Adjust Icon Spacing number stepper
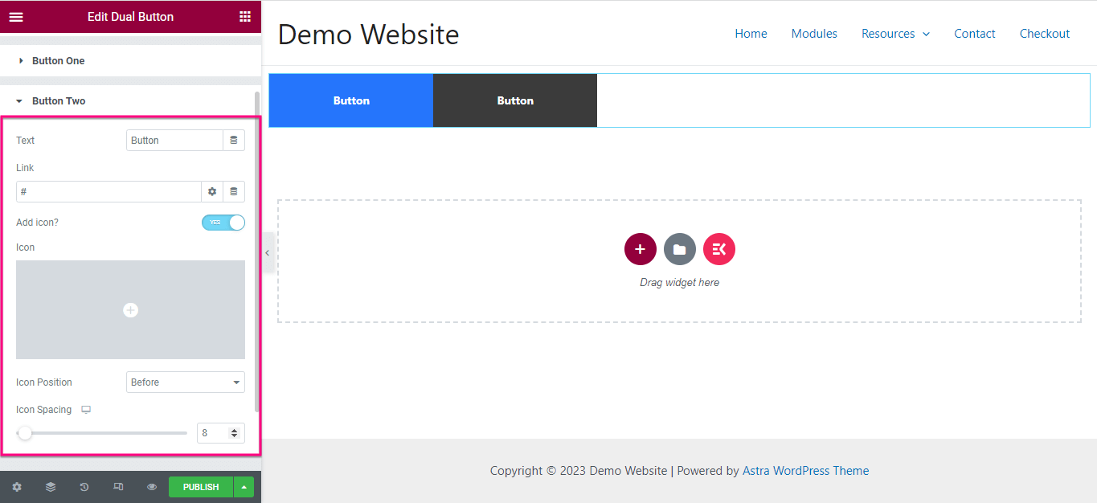 click(x=235, y=433)
